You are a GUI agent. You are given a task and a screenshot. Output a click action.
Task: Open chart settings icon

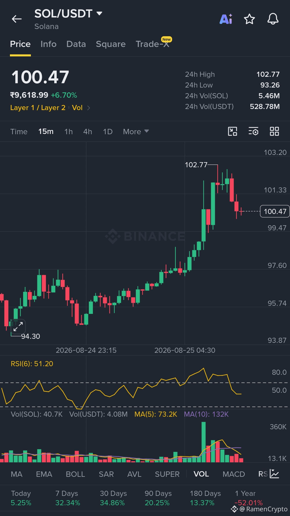[253, 132]
